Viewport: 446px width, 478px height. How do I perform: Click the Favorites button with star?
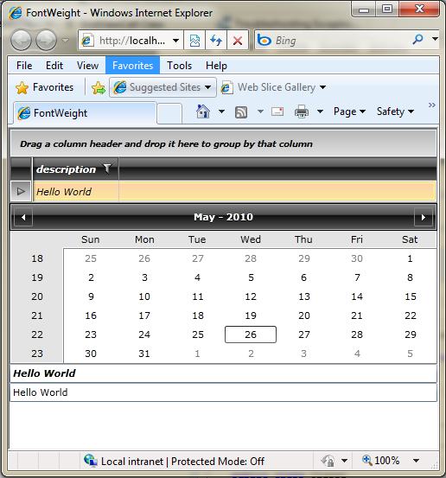point(44,87)
